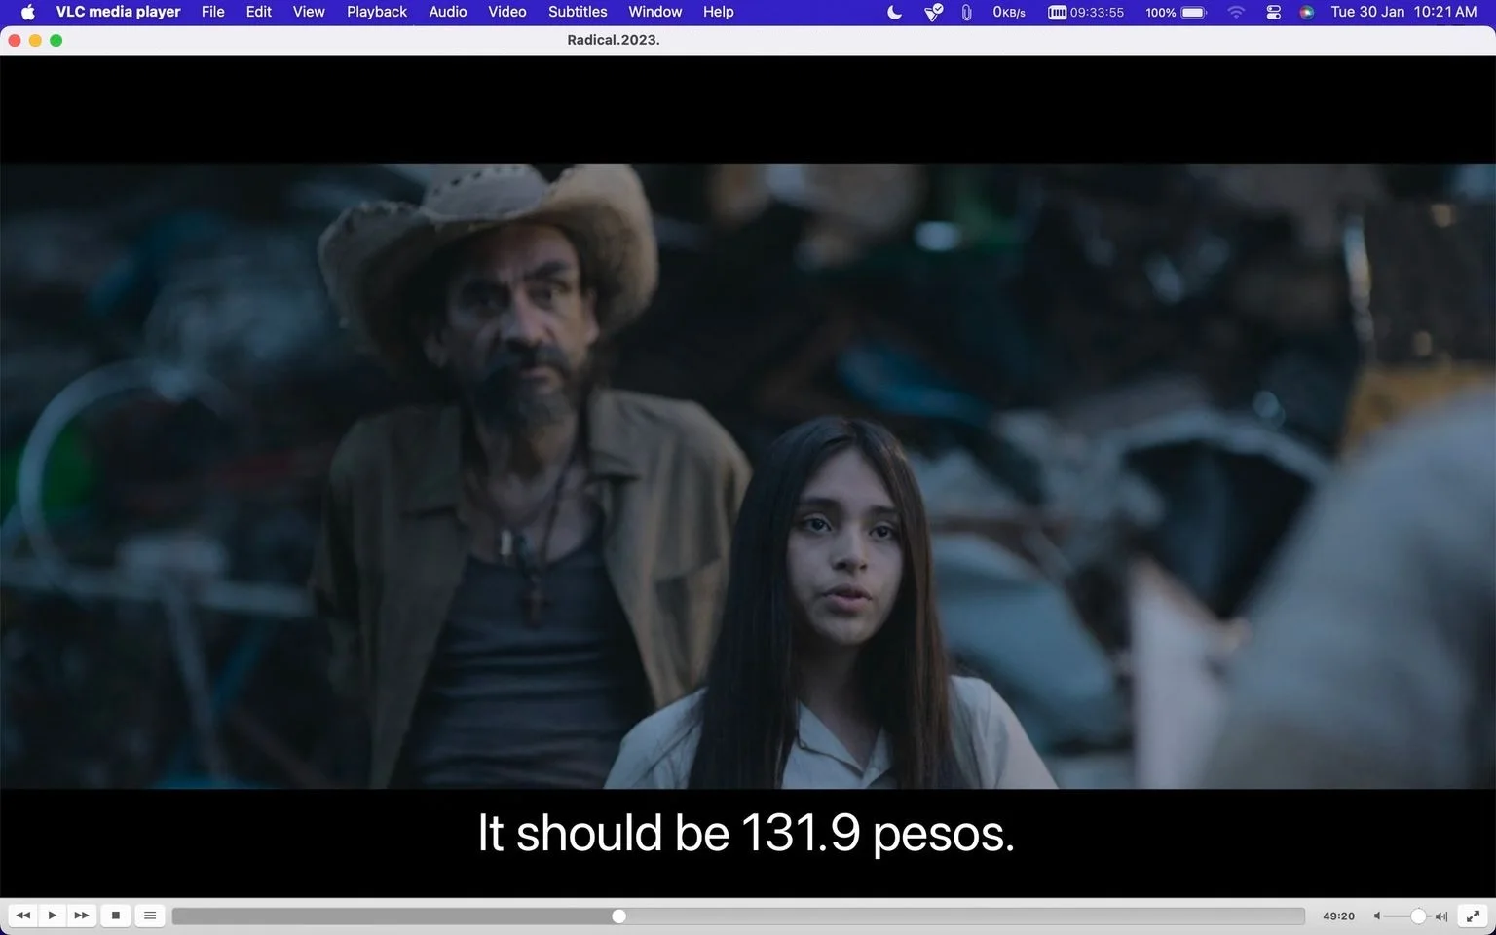Image resolution: width=1496 pixels, height=935 pixels.
Task: Open the VLC media player application menu
Action: point(118,12)
